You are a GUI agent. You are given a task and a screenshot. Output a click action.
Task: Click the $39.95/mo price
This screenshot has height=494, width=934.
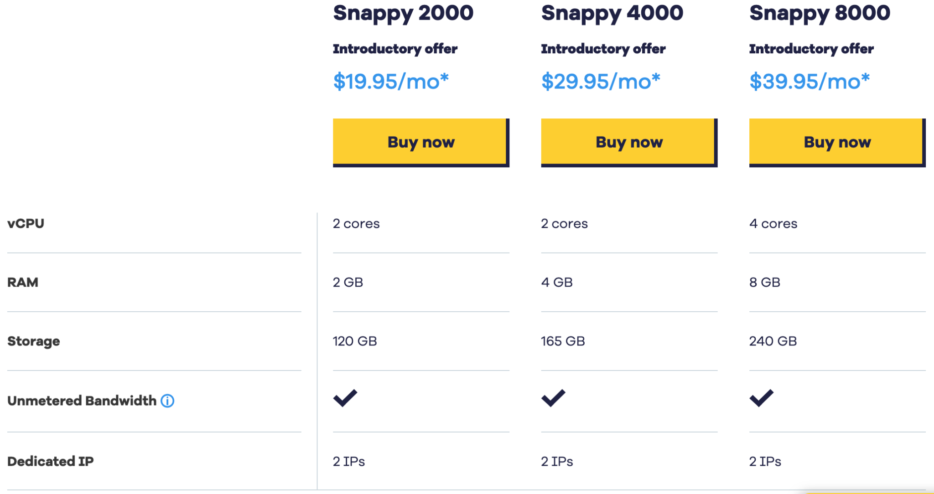pyautogui.click(x=809, y=82)
